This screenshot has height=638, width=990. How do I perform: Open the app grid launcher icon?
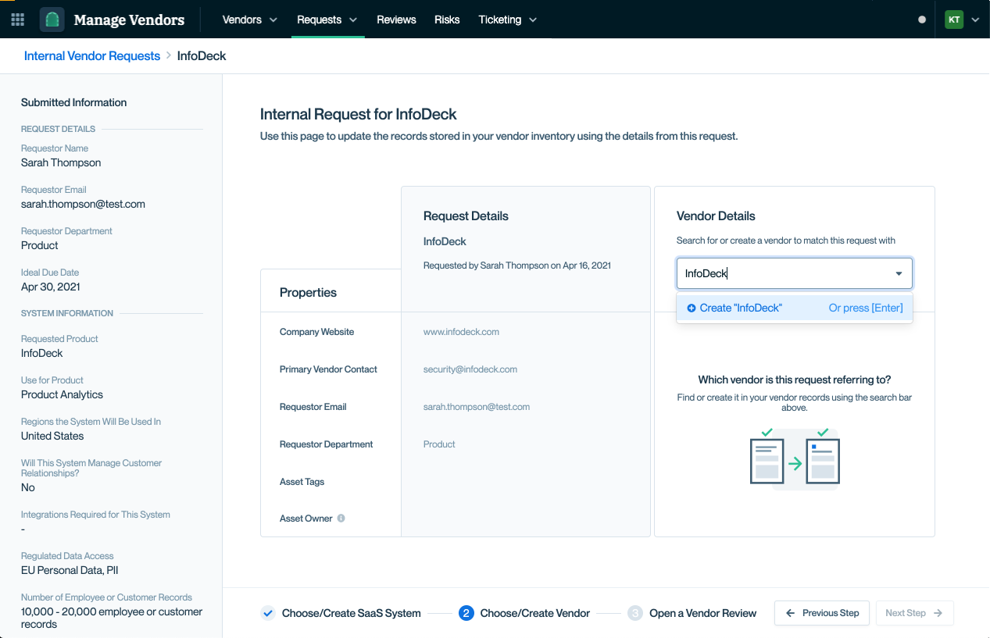click(x=17, y=20)
